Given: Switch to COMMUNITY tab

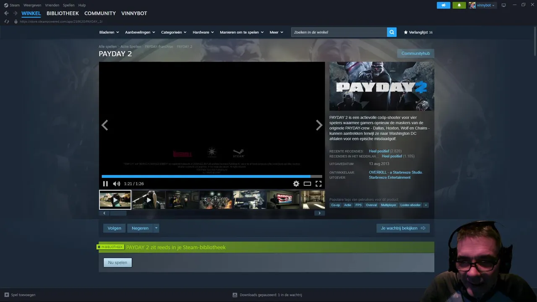Looking at the screenshot, I should click(100, 13).
